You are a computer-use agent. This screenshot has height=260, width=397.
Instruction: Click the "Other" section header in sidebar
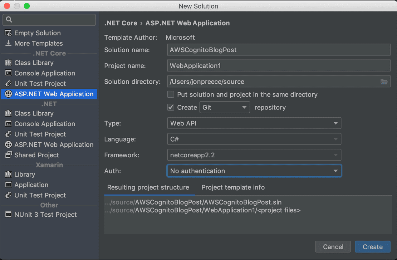point(49,205)
